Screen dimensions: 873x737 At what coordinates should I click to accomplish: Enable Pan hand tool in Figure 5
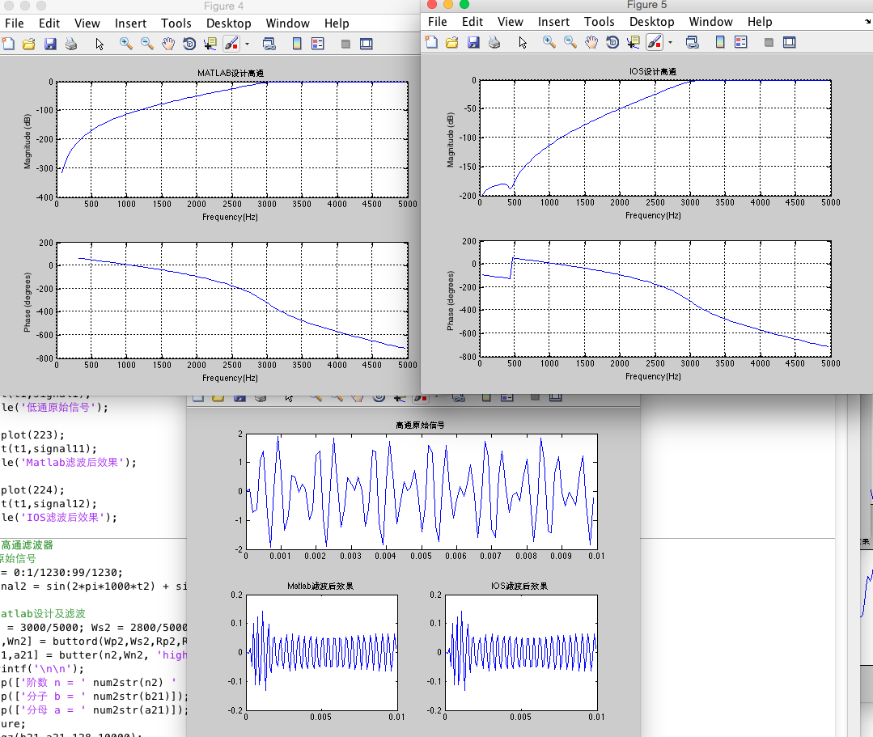pyautogui.click(x=591, y=42)
